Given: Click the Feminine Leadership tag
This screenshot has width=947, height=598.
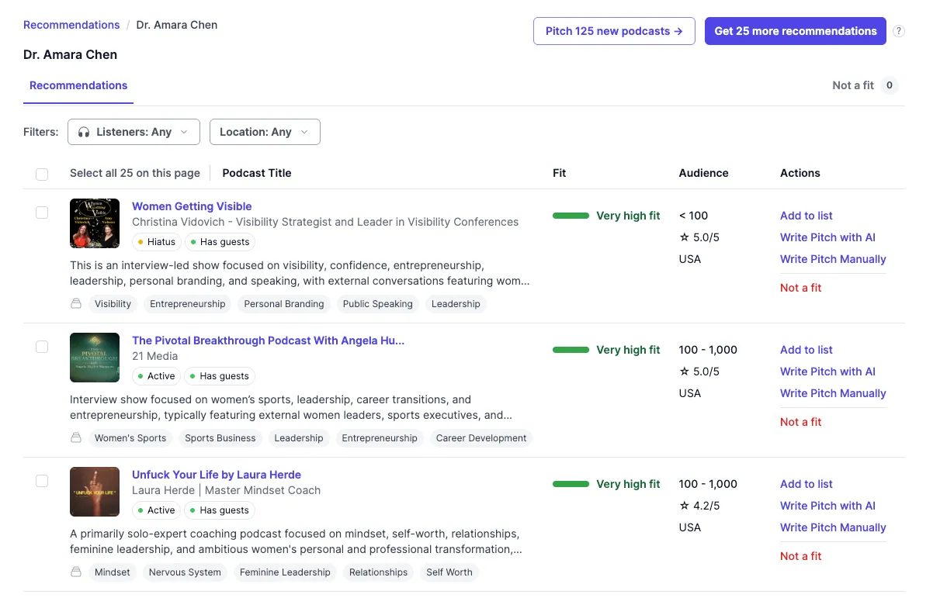Looking at the screenshot, I should [285, 572].
